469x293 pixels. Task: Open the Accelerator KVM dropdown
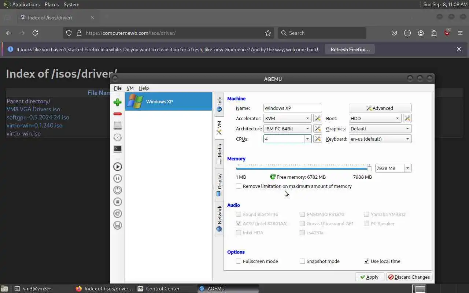288,118
